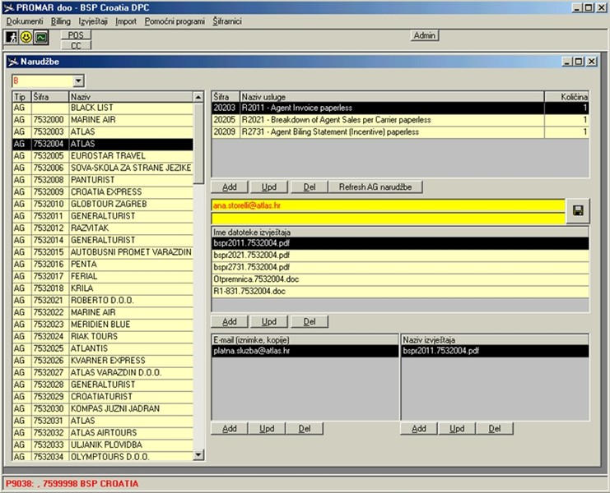The height and width of the screenshot is (493, 610).
Task: Open the Izvještaji menu
Action: (x=93, y=21)
